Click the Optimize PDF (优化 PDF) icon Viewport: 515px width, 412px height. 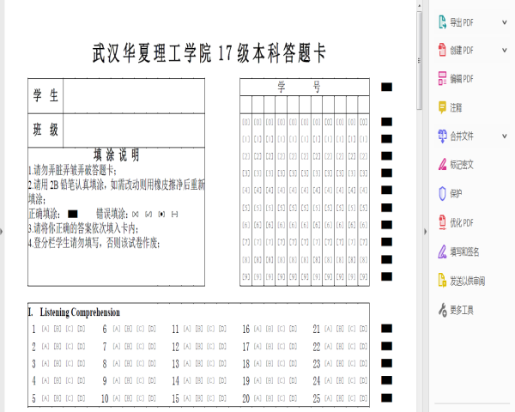[442, 222]
